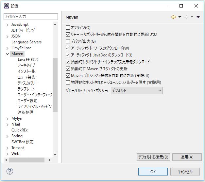The height and width of the screenshot is (182, 205).
Task: Expand the Spring tree node
Action: point(7,136)
